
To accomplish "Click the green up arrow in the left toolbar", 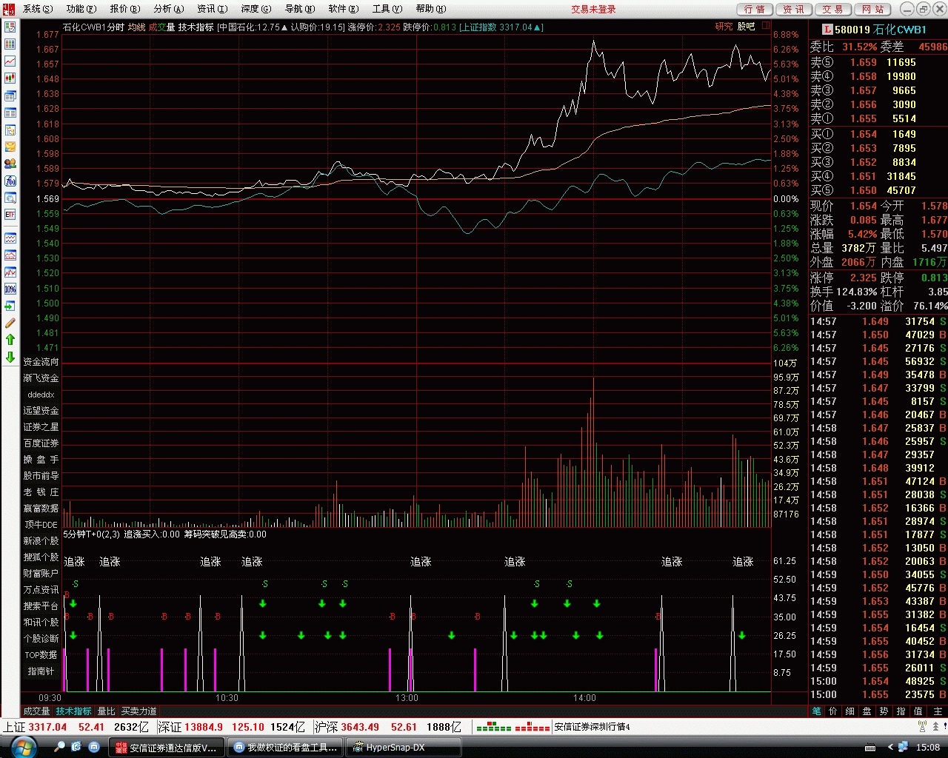I will click(x=10, y=340).
